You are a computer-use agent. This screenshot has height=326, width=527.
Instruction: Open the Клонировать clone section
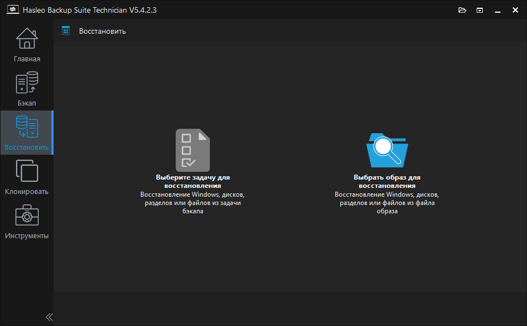[27, 177]
